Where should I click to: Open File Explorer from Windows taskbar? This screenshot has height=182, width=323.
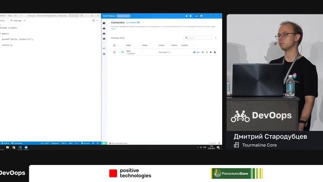(x=8, y=147)
